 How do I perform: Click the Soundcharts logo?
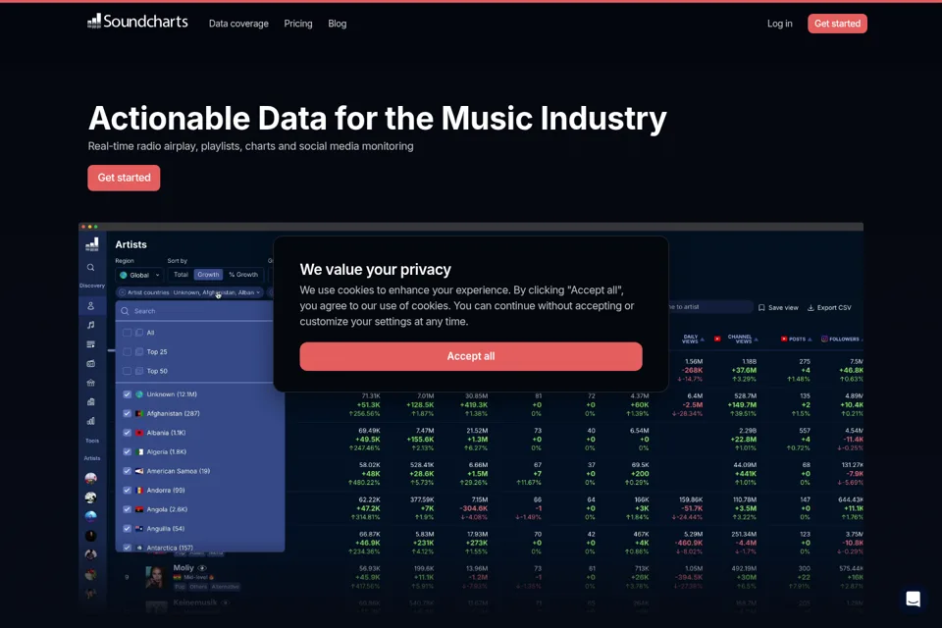point(137,22)
